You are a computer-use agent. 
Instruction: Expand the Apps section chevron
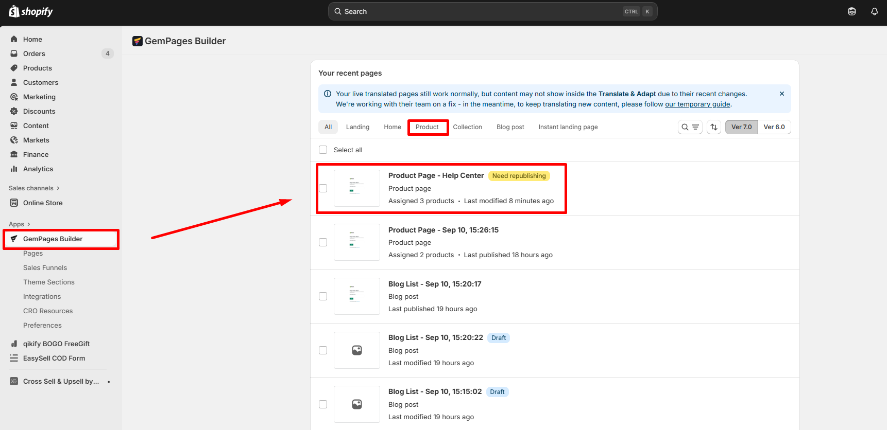tap(29, 224)
